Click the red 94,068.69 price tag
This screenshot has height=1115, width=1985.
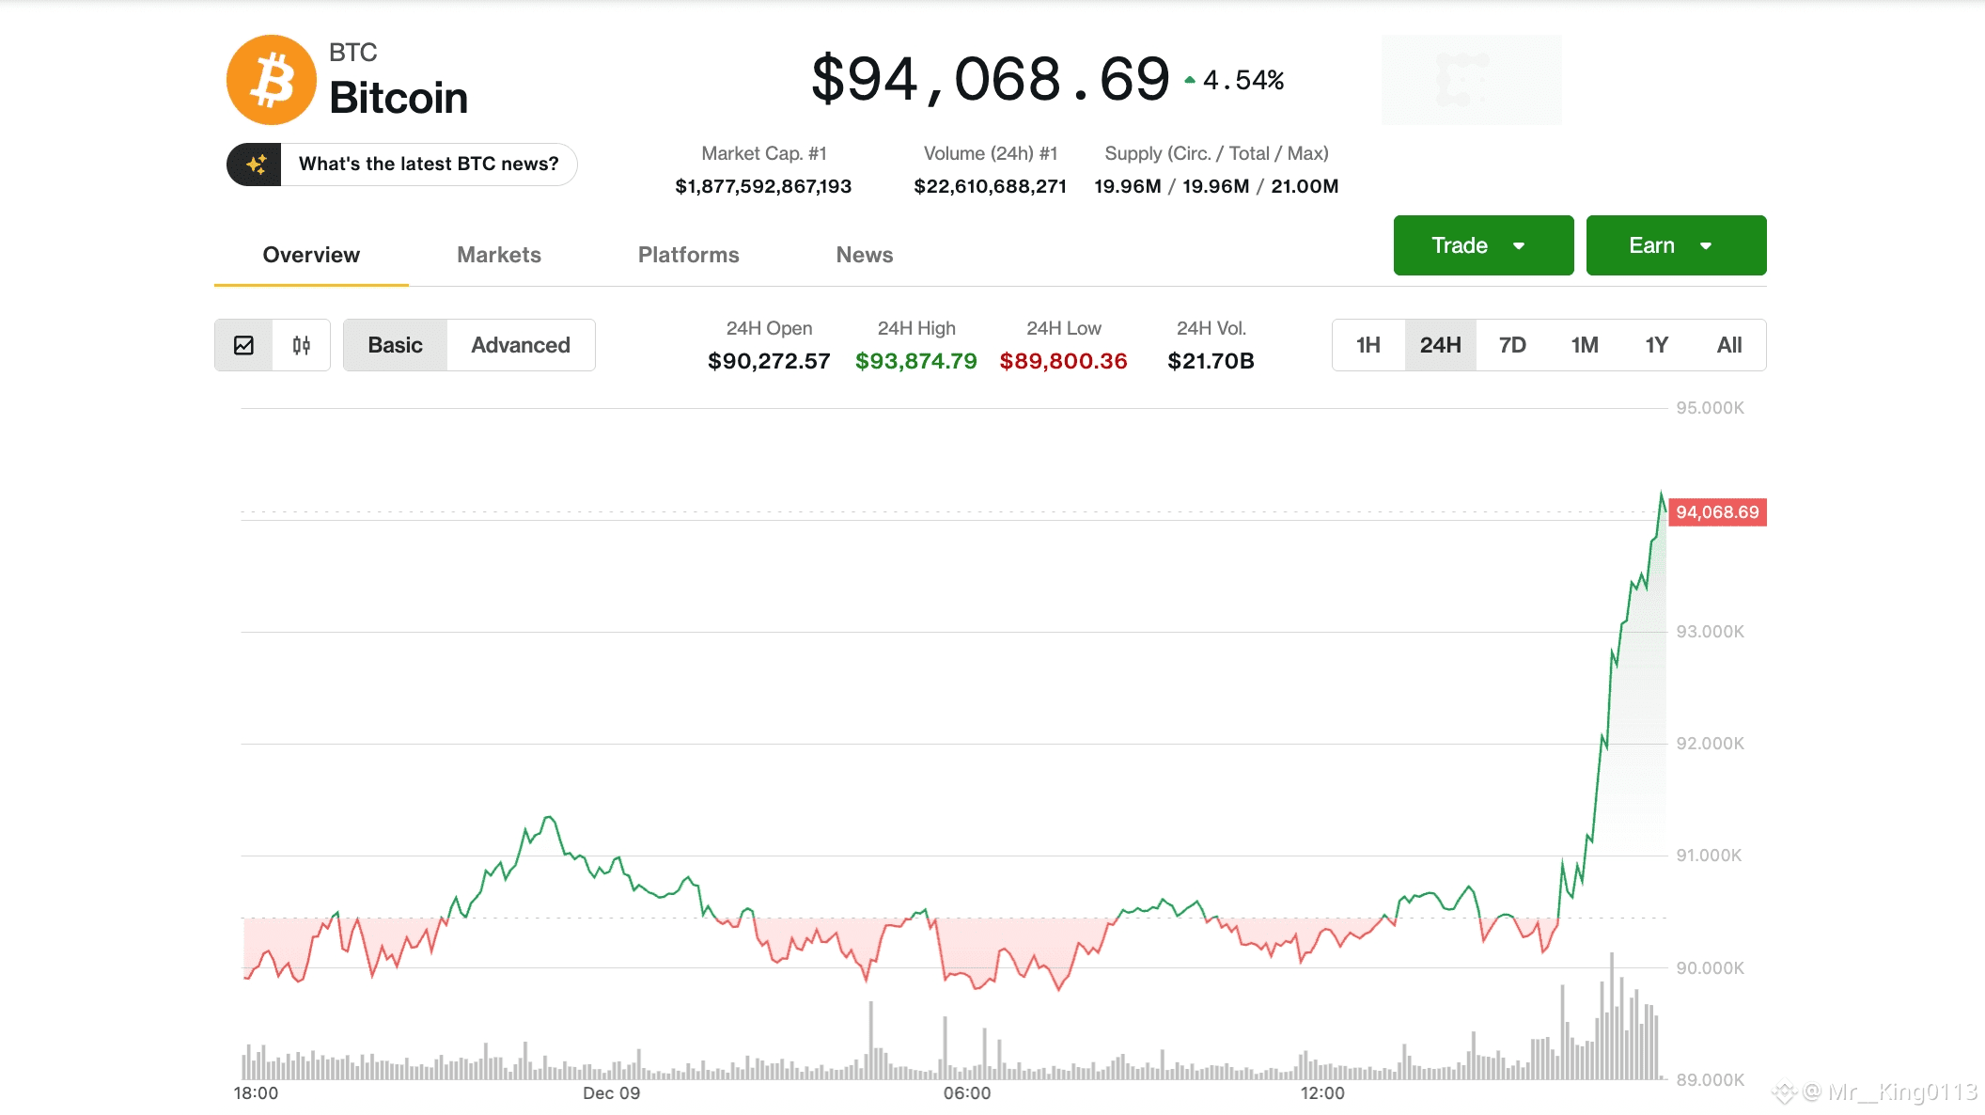click(x=1717, y=512)
